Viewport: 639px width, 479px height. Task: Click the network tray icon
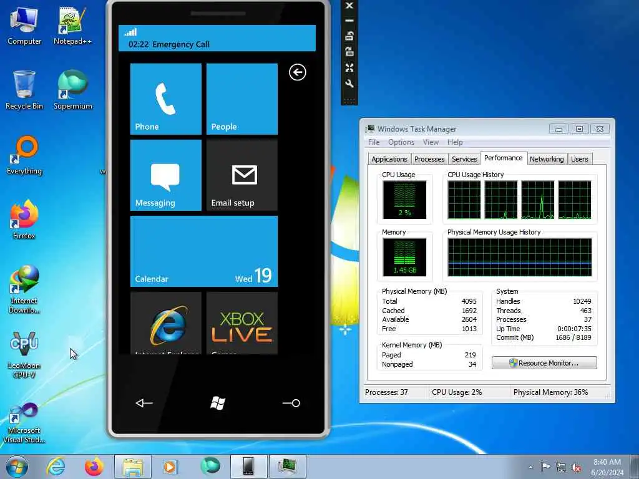(561, 467)
